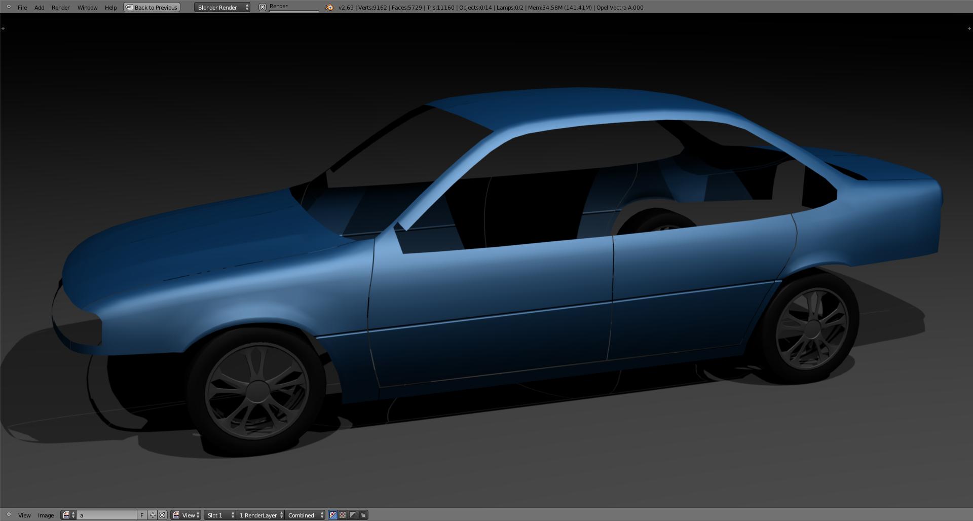Click the add new image plus icon
Viewport: 973px width, 521px height.
point(153,515)
